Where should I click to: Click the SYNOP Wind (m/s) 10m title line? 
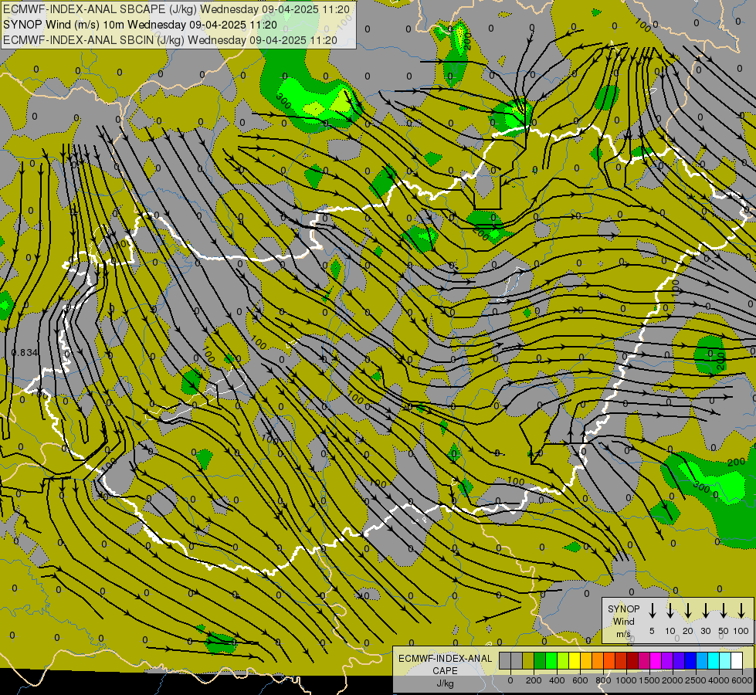(140, 25)
